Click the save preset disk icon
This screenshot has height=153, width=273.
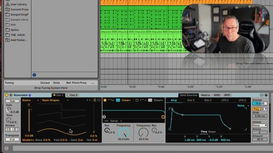266,95
